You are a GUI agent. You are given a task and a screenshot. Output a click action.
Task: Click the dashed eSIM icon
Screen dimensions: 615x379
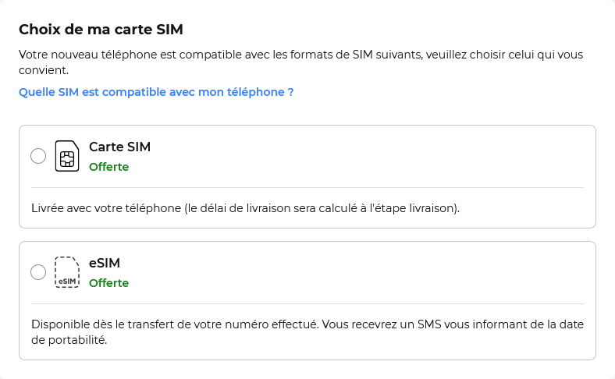(67, 272)
